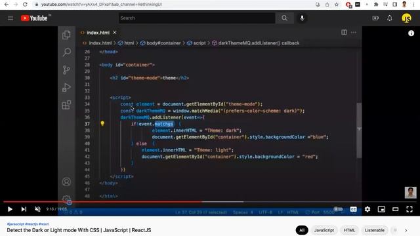Switch to miniplayer mode

pos(381,209)
